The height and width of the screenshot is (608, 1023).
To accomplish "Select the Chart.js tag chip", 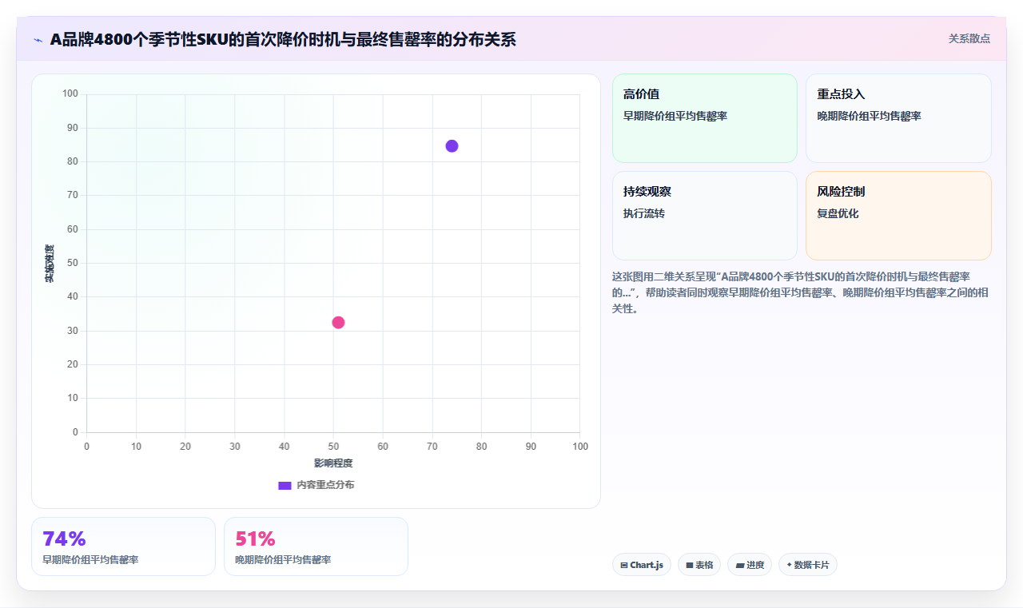I will click(x=642, y=565).
